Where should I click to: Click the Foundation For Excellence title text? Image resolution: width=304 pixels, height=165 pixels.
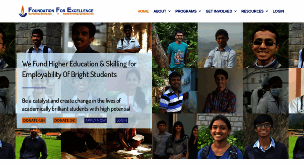pos(61,10)
